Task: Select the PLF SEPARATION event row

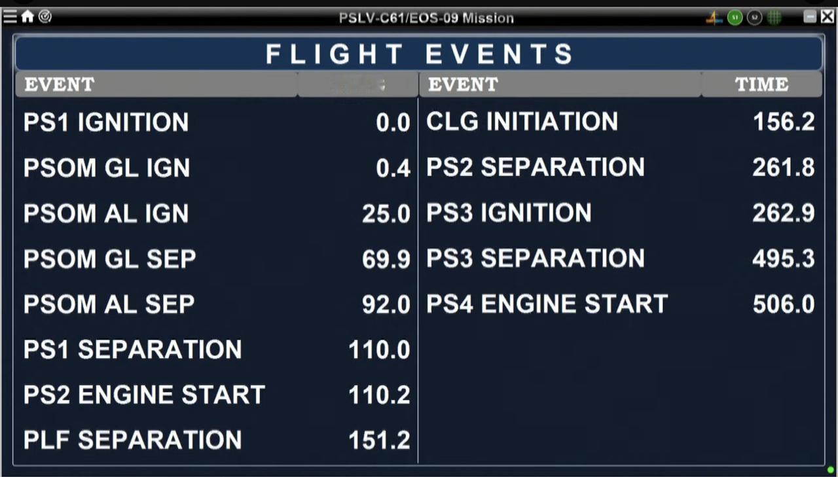Action: [217, 440]
